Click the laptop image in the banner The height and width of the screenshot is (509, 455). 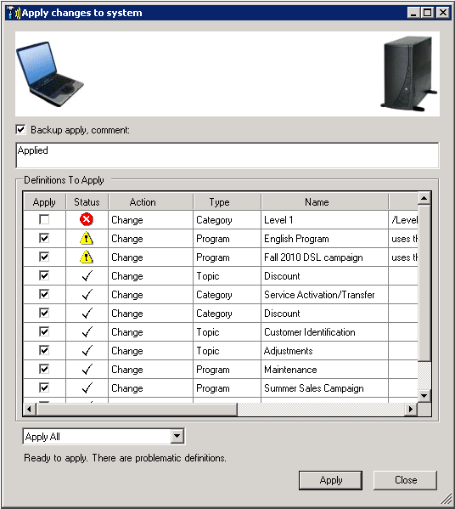(50, 74)
